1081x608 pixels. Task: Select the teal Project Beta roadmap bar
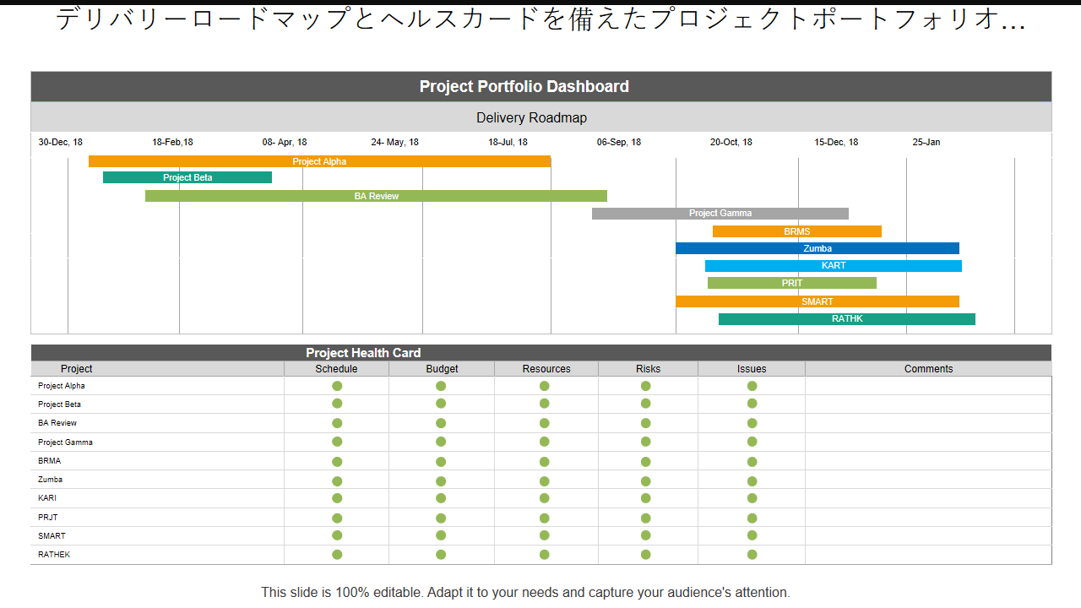click(187, 177)
